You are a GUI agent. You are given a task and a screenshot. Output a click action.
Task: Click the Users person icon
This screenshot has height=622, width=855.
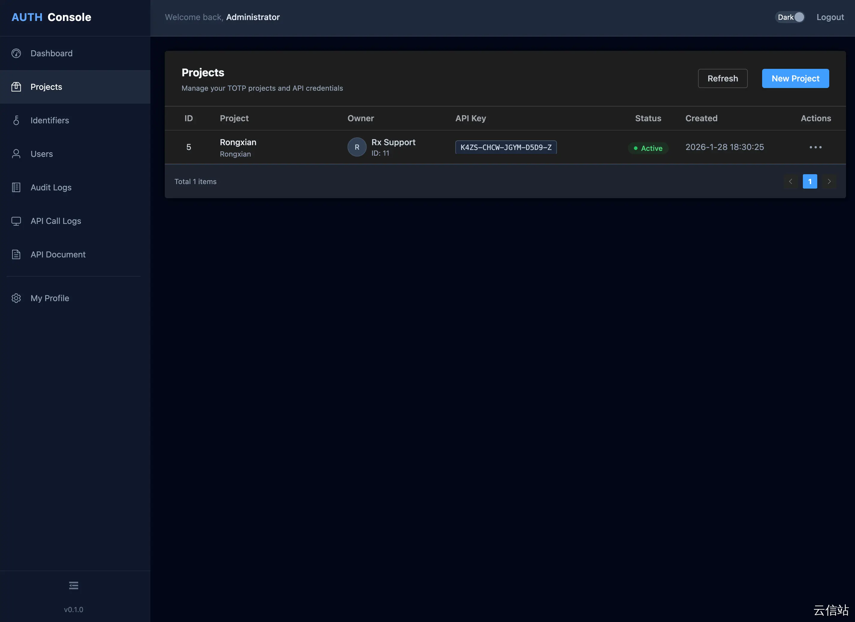tap(16, 154)
